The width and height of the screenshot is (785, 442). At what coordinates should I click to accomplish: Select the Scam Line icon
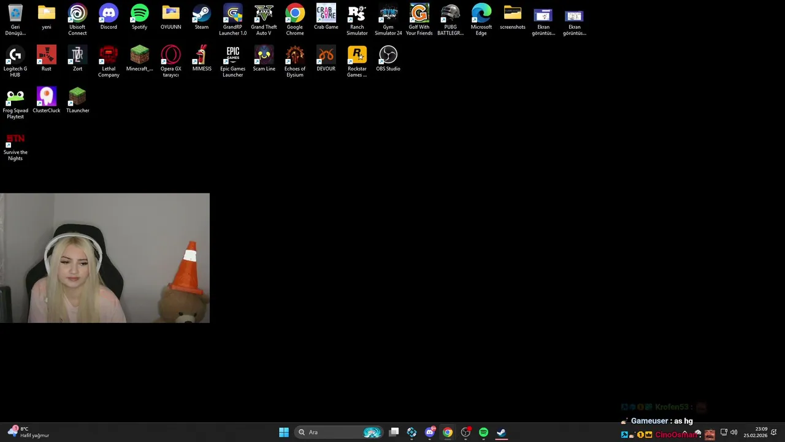coord(264,59)
